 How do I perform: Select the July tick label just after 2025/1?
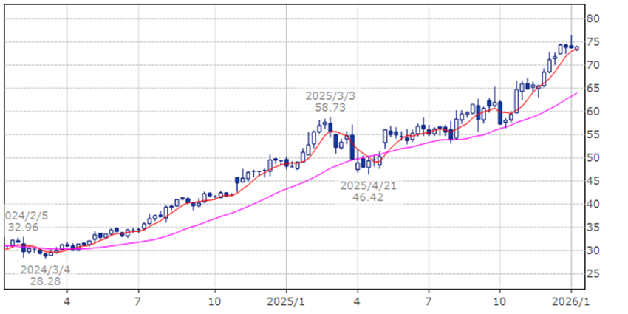tap(429, 301)
